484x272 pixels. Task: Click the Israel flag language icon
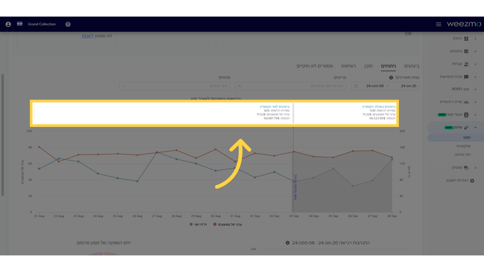point(20,24)
